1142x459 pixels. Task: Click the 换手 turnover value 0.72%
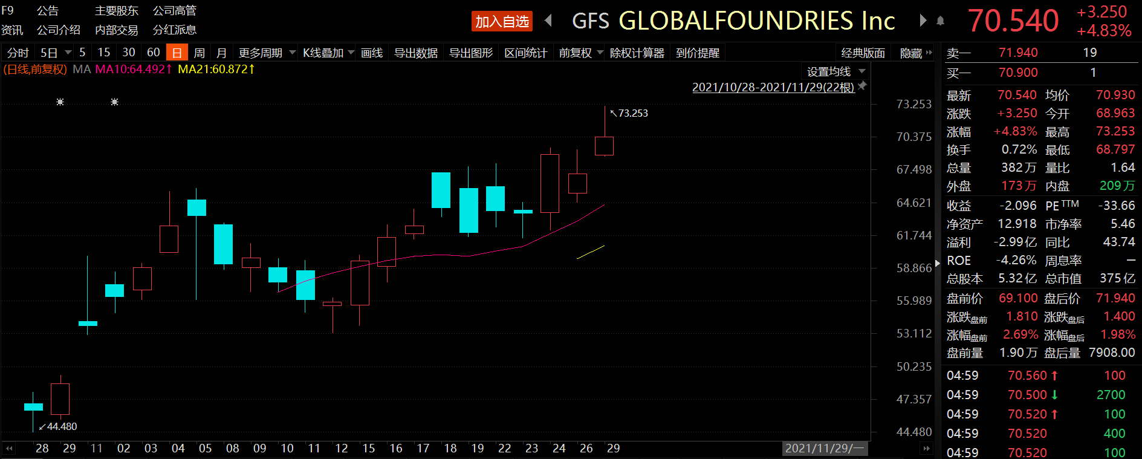click(1019, 149)
